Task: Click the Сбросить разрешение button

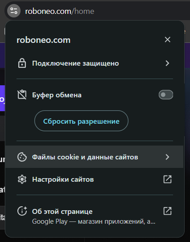Action: click(81, 121)
